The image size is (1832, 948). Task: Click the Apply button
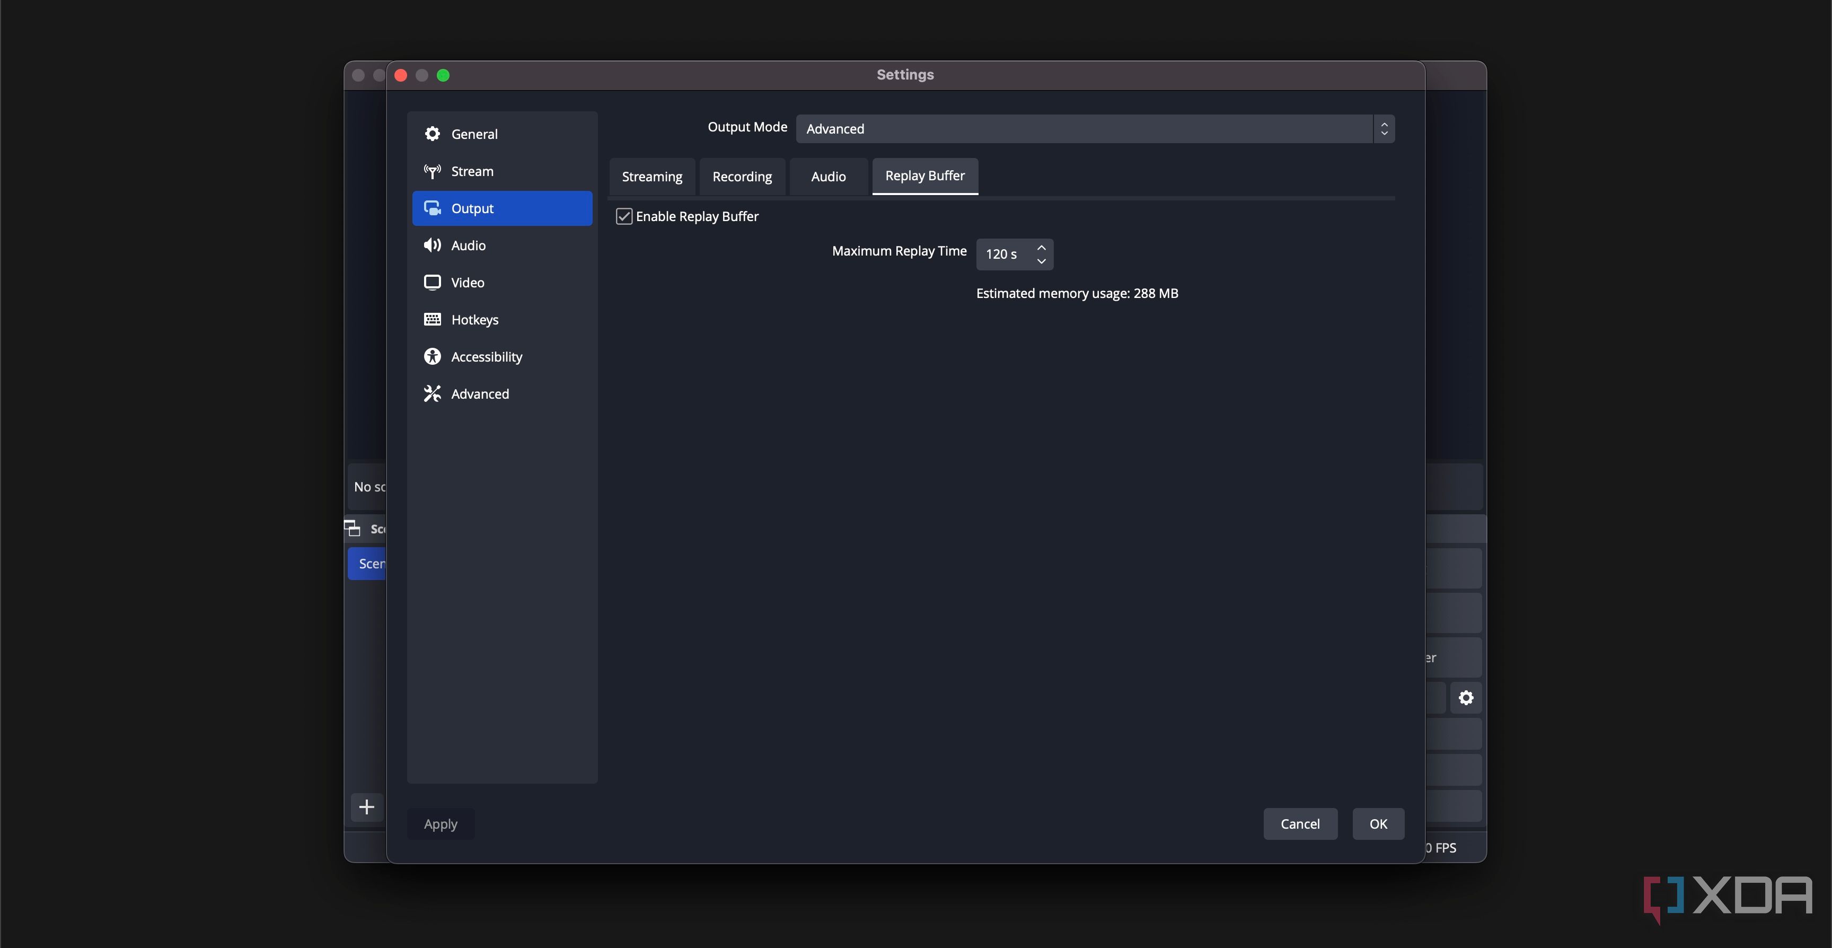[440, 823]
